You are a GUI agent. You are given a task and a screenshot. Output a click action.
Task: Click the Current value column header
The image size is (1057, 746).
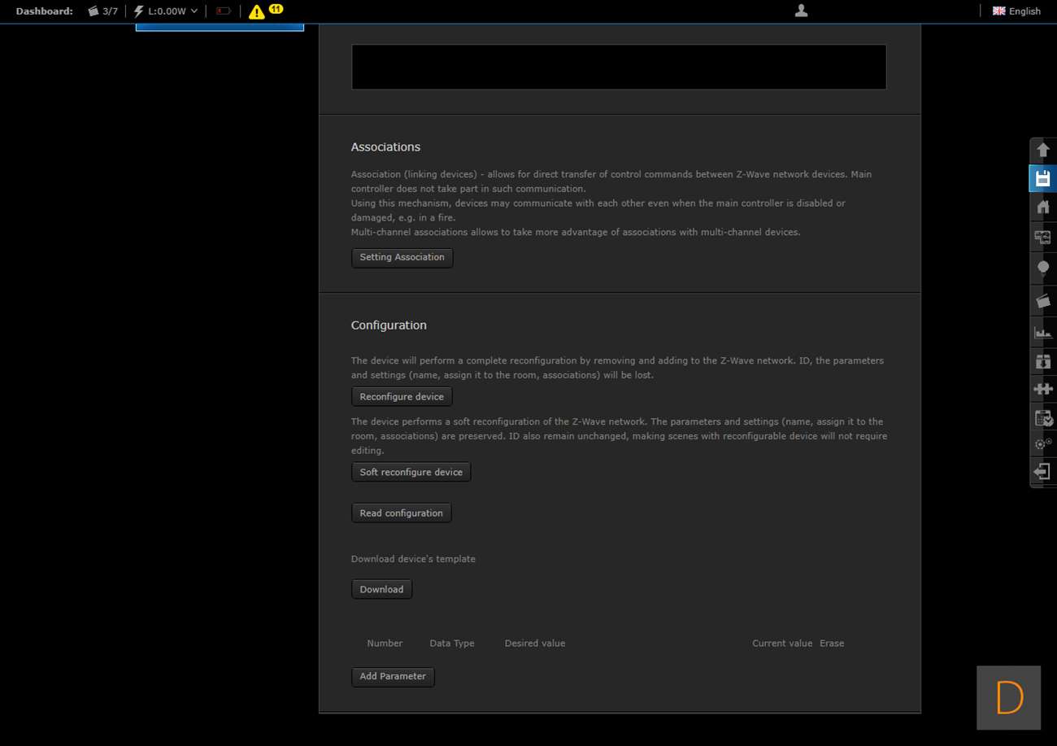click(782, 643)
